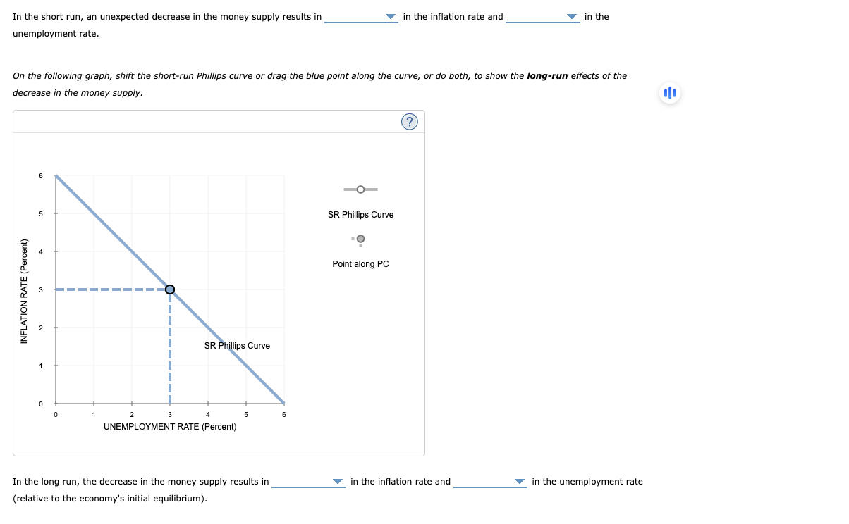Click the 0 at the graph origin

point(55,414)
